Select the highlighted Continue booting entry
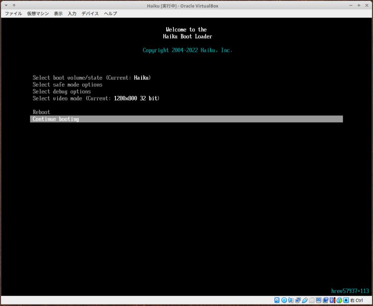The image size is (373, 306). [187, 119]
